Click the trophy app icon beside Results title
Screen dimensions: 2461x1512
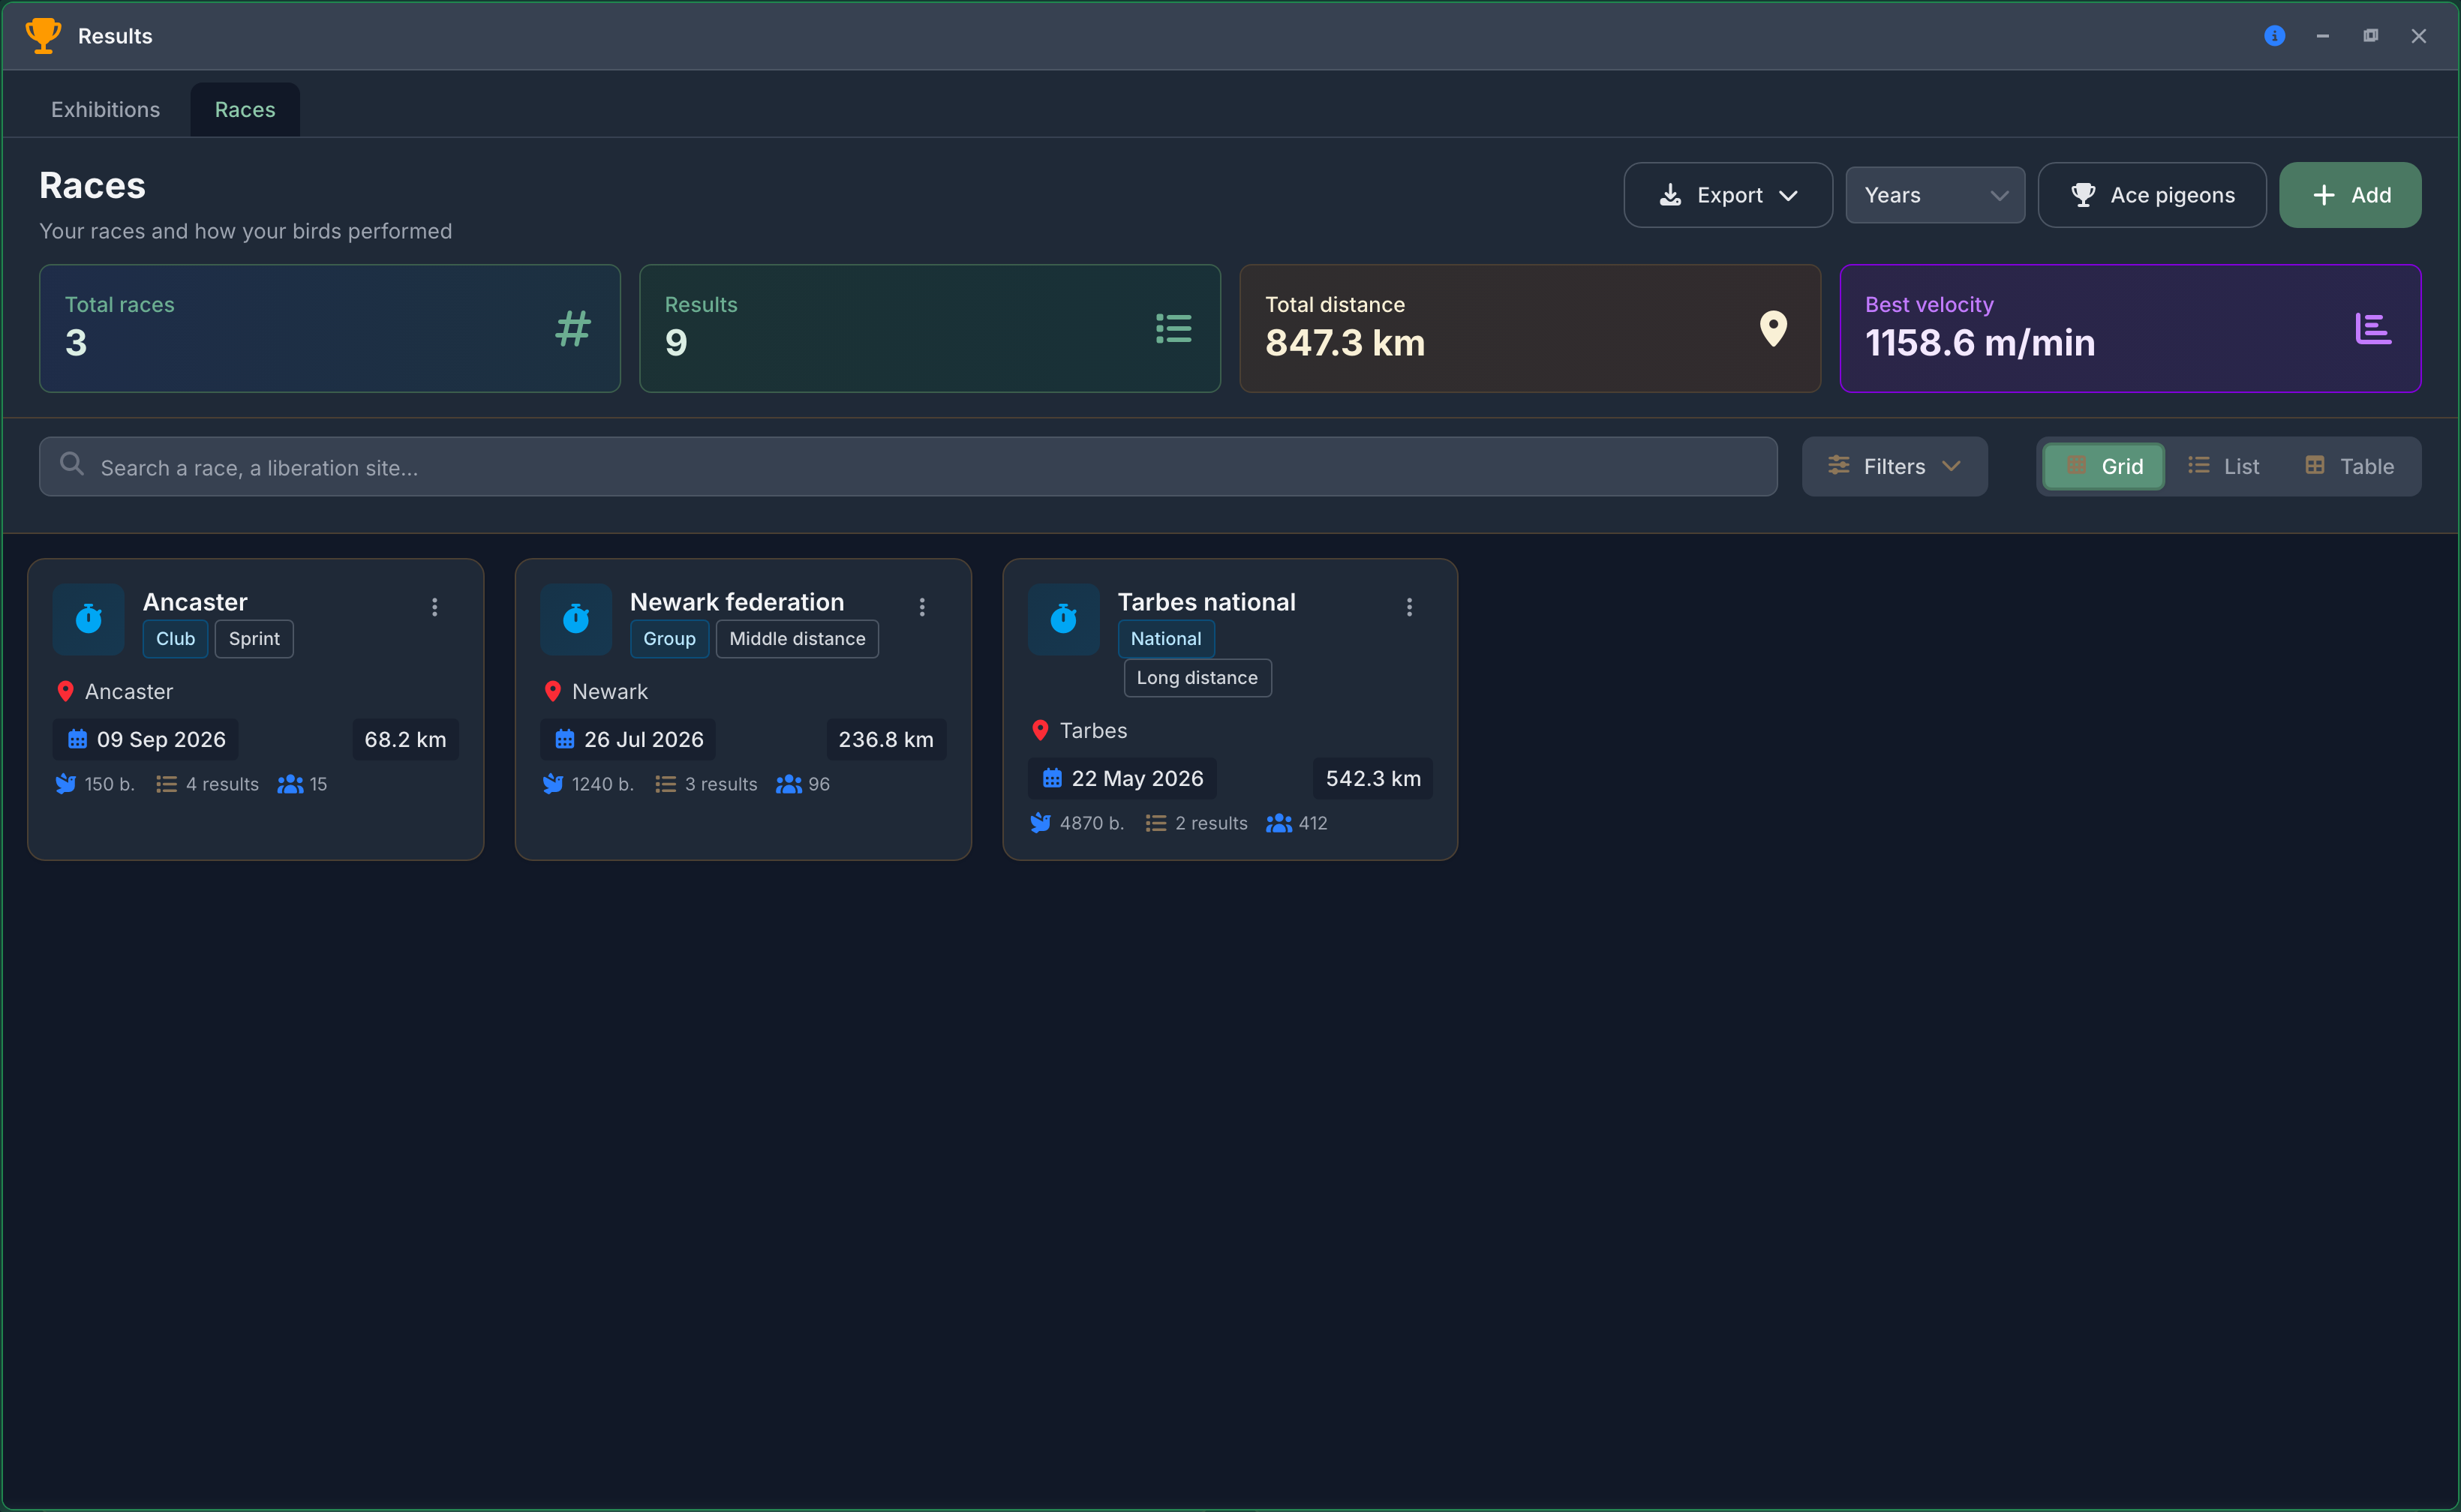tap(43, 35)
